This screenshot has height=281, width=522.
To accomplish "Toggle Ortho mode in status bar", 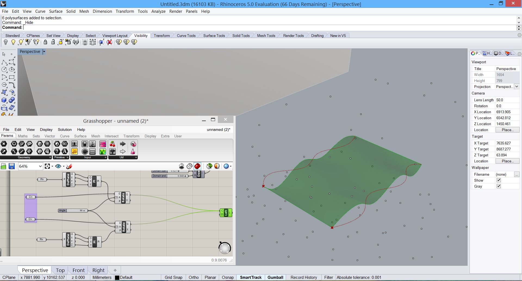I will click(194, 277).
